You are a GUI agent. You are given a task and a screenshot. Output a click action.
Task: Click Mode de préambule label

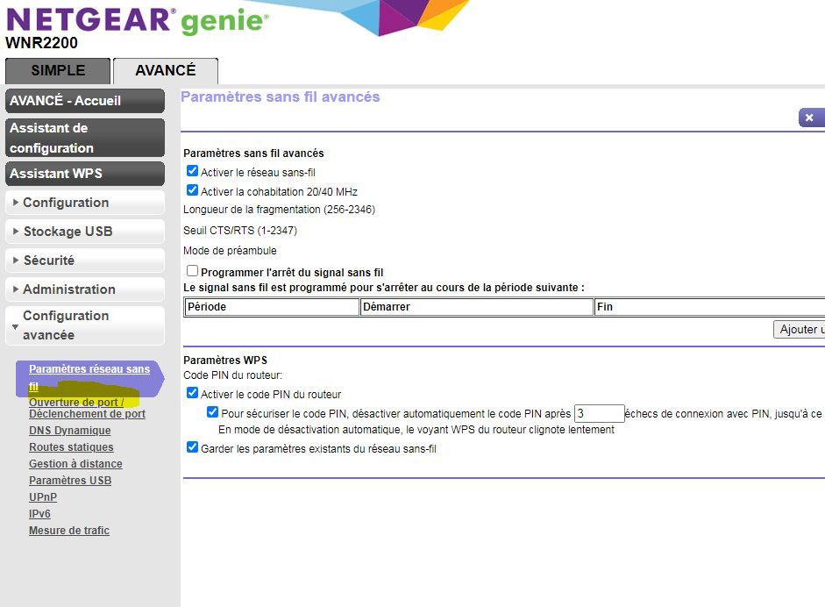[230, 251]
